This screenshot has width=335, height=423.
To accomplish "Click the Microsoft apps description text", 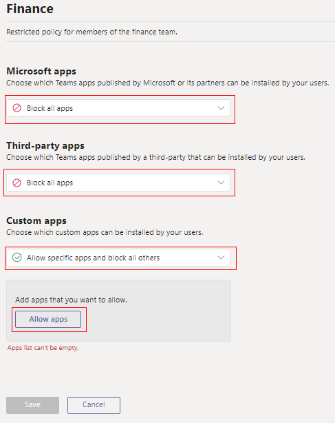I will pyautogui.click(x=168, y=83).
